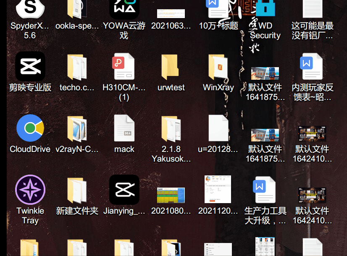
Task: Open the Jianying_... installer icon
Action: (124, 190)
